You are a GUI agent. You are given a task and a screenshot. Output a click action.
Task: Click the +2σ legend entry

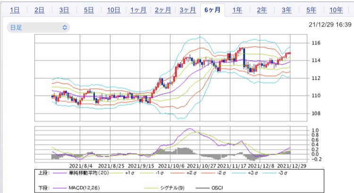192,173
